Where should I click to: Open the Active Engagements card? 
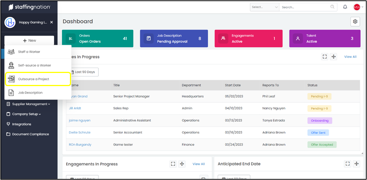coord(248,39)
